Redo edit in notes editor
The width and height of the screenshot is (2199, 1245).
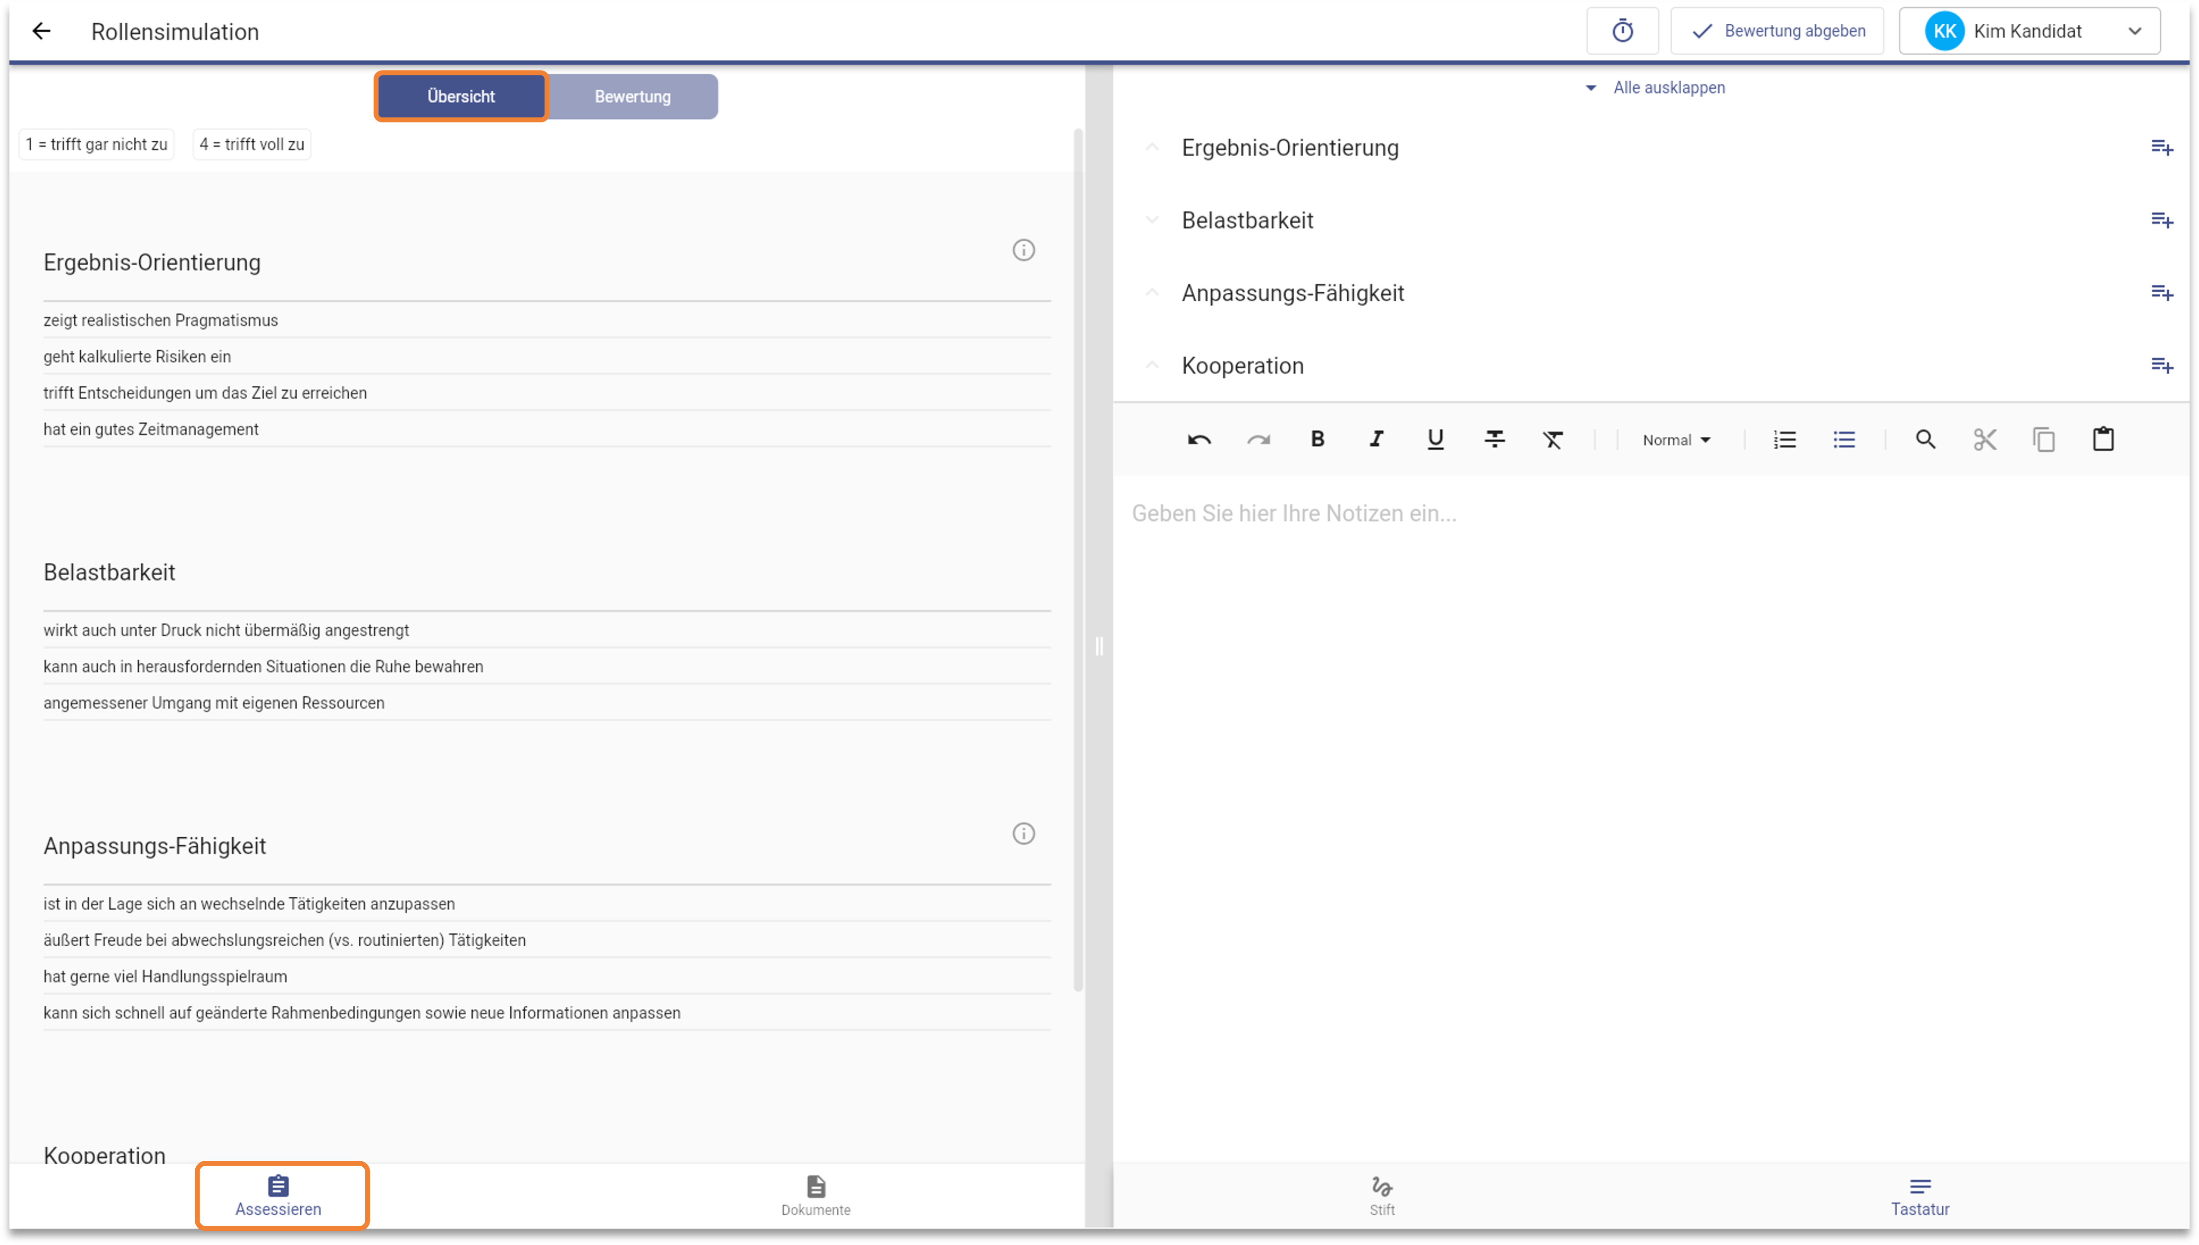pyautogui.click(x=1258, y=439)
